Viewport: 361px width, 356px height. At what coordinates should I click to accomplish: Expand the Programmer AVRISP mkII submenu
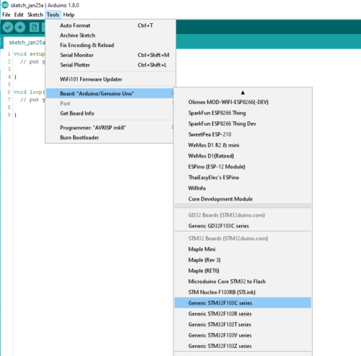tap(110, 128)
